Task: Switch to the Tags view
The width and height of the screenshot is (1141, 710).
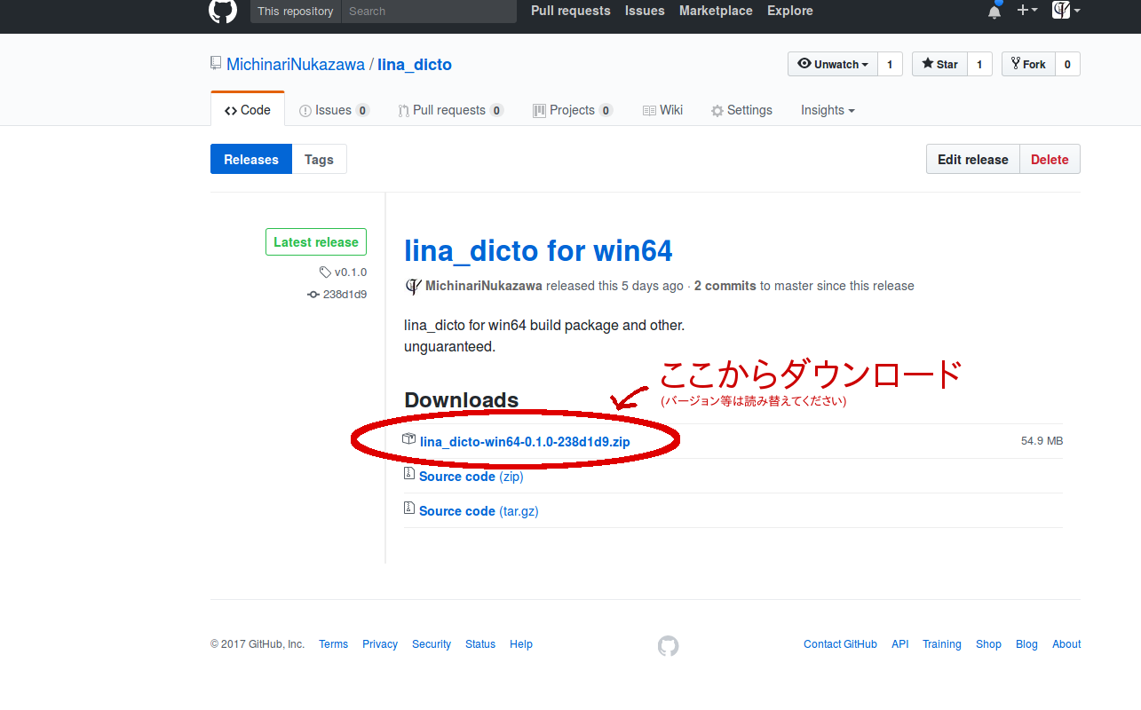Action: tap(319, 160)
